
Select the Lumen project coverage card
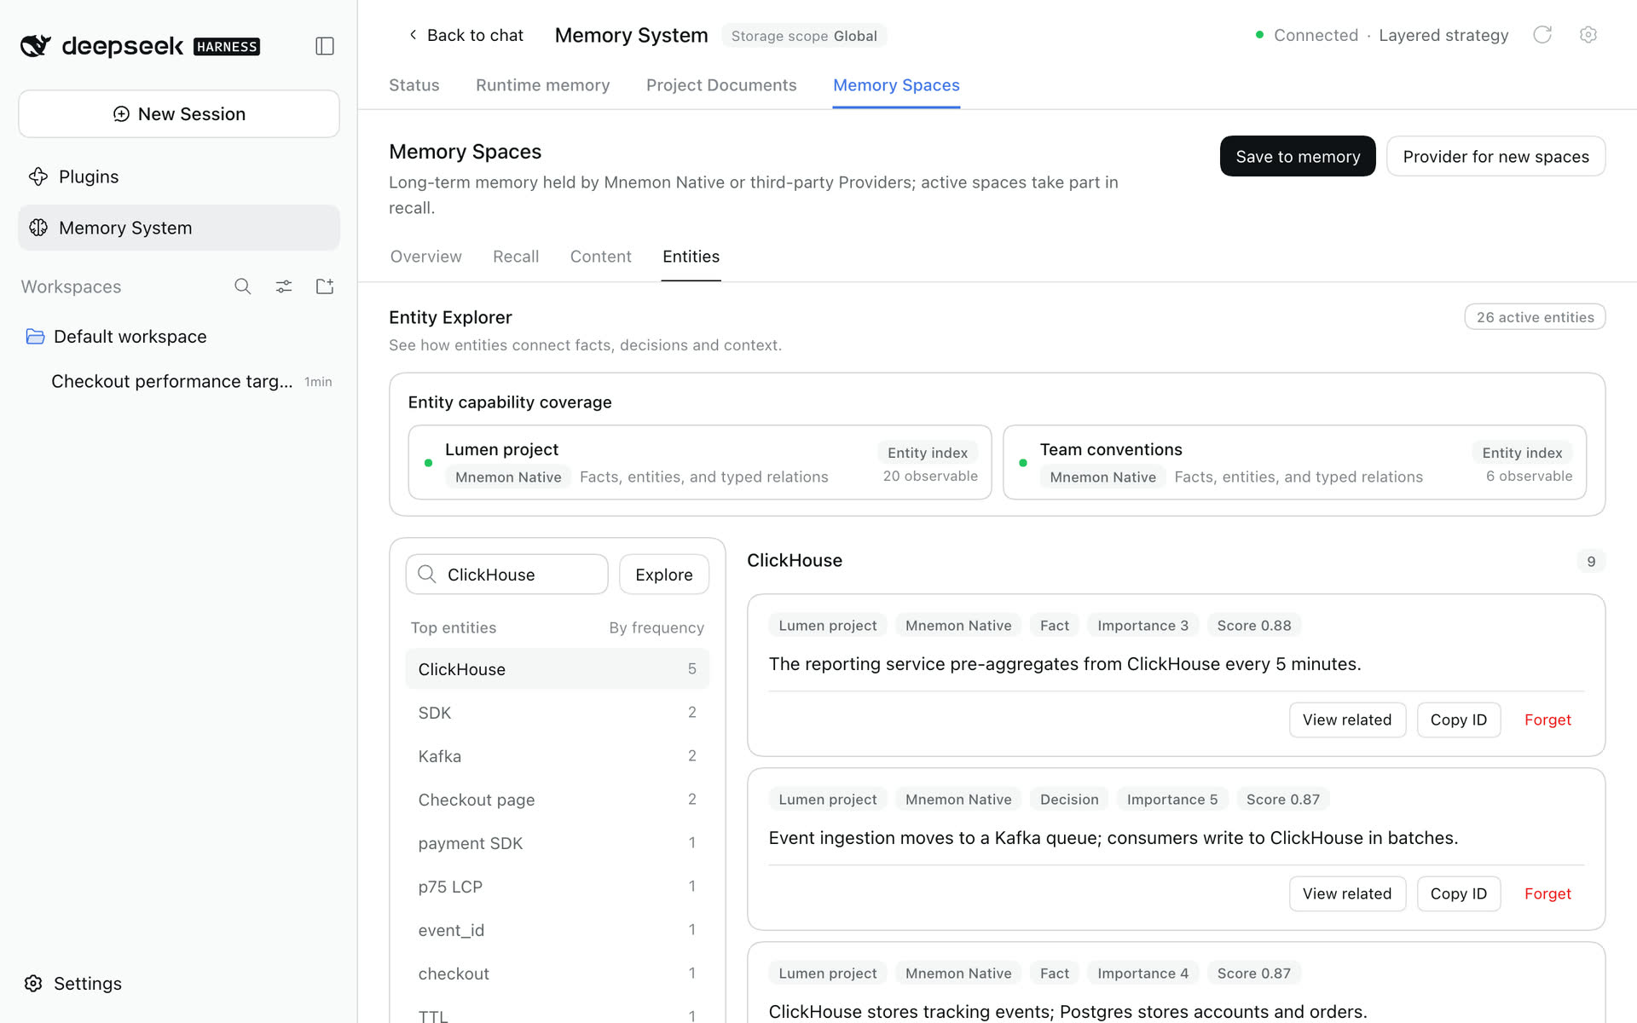click(x=700, y=462)
